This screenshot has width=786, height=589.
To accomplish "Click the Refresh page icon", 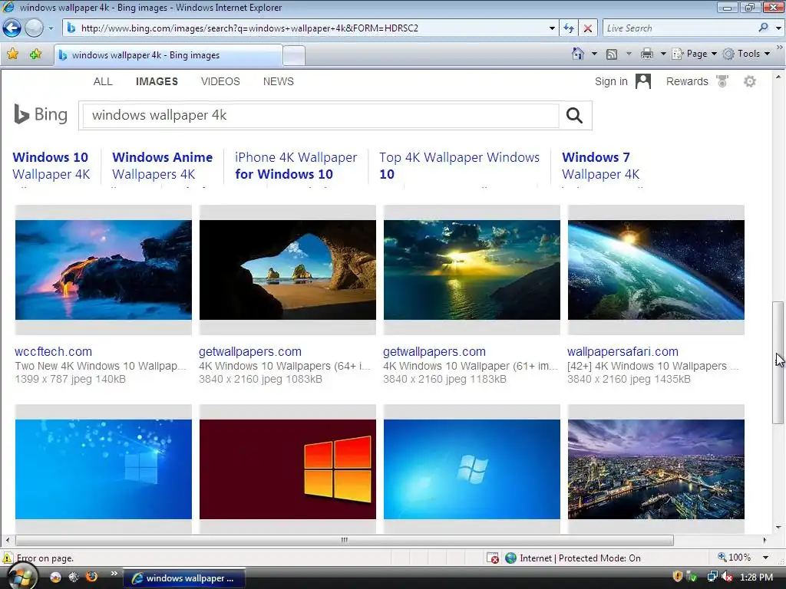I will [x=569, y=28].
